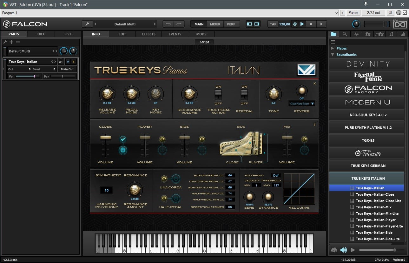Toggle the Close mic power button
Image resolution: width=409 pixels, height=263 pixels.
click(123, 150)
